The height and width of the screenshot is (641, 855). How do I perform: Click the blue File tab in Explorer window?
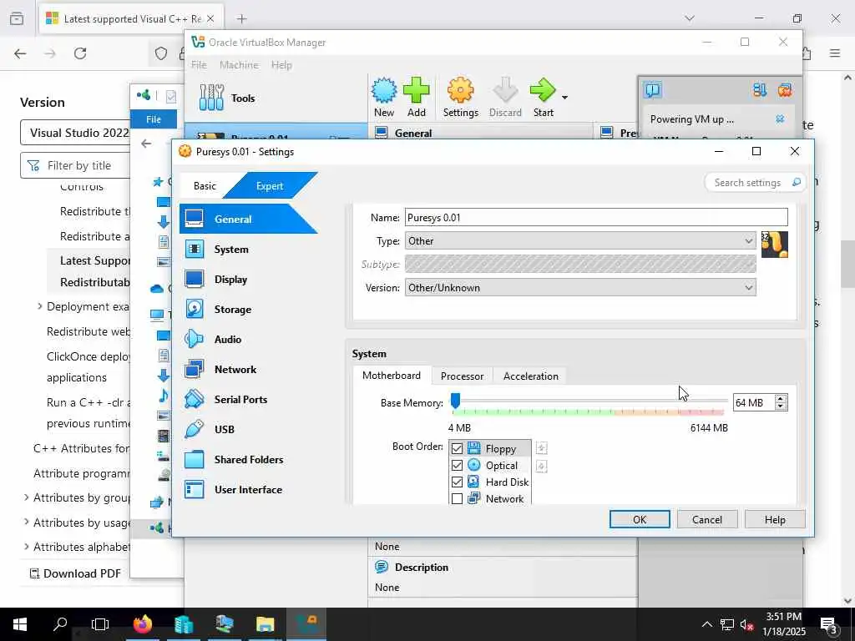[154, 119]
